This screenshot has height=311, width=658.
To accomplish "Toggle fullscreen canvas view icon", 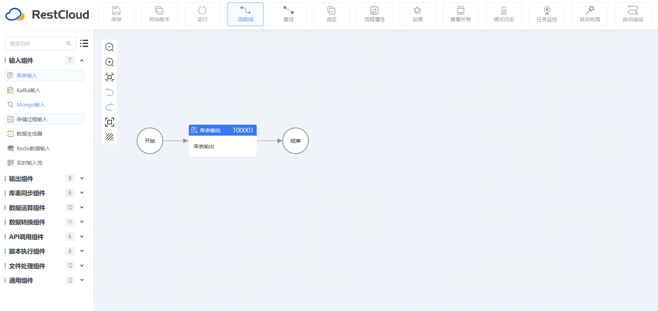I will point(110,122).
